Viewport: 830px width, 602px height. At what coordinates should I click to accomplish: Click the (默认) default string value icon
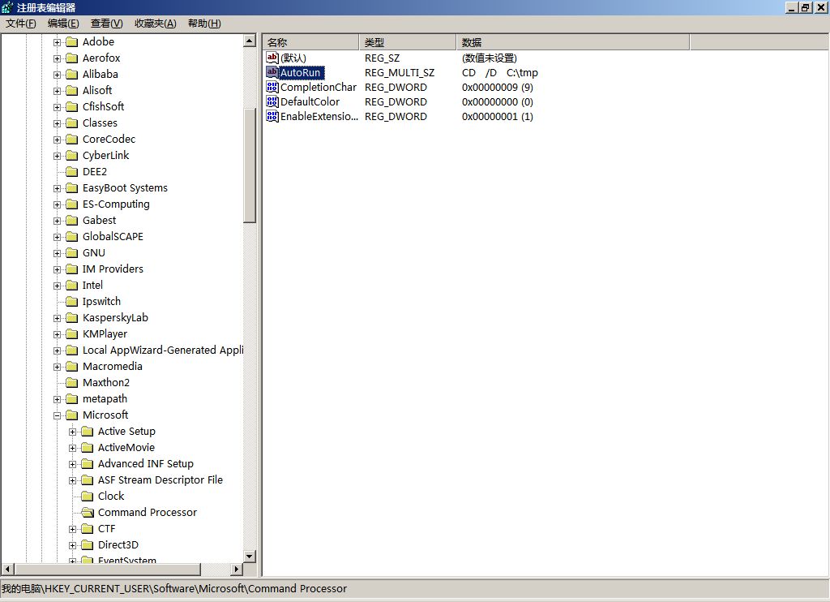coord(272,58)
